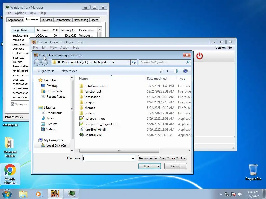Expand the File name history dropdown
The width and height of the screenshot is (266, 199).
pyautogui.click(x=133, y=158)
